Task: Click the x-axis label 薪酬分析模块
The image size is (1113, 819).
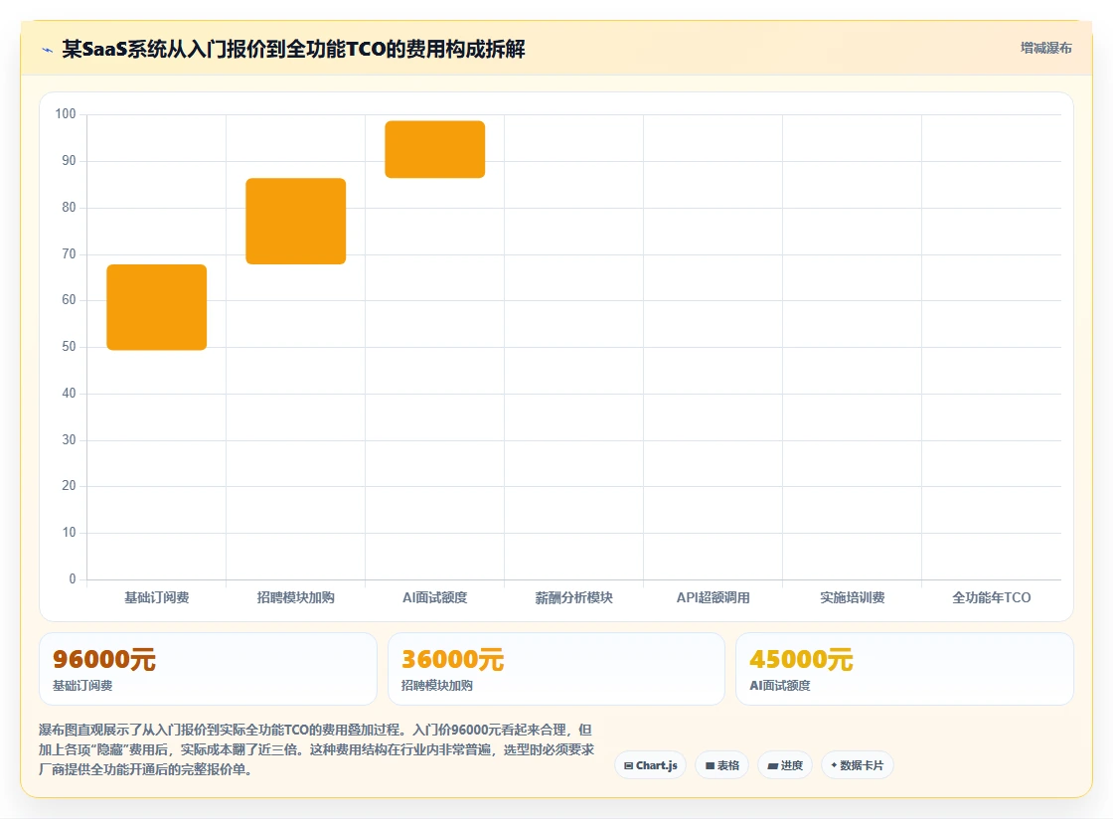Action: (573, 597)
